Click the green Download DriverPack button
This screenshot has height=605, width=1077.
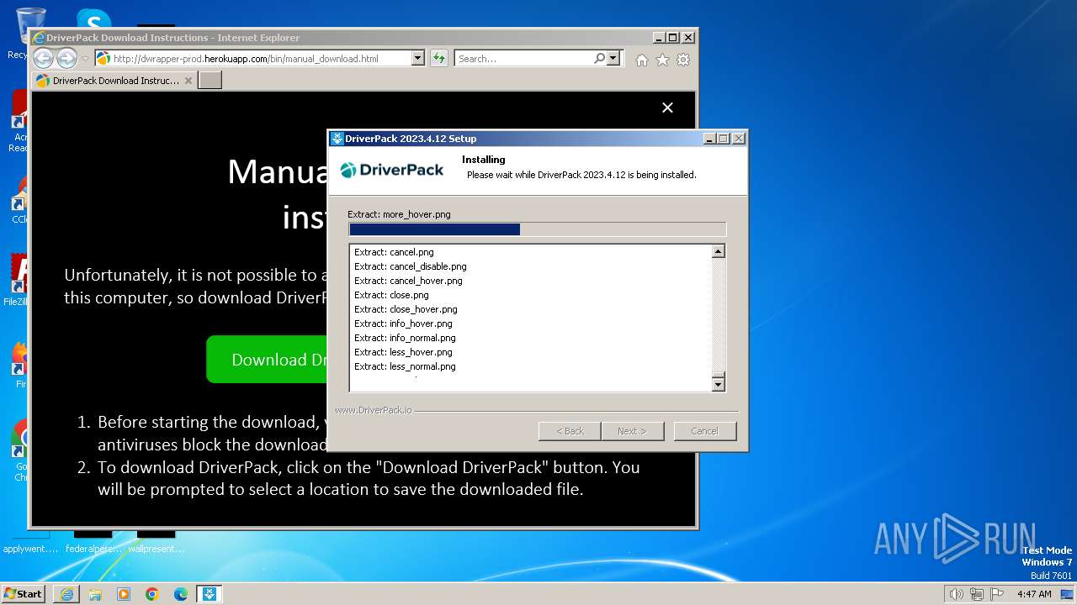[268, 360]
